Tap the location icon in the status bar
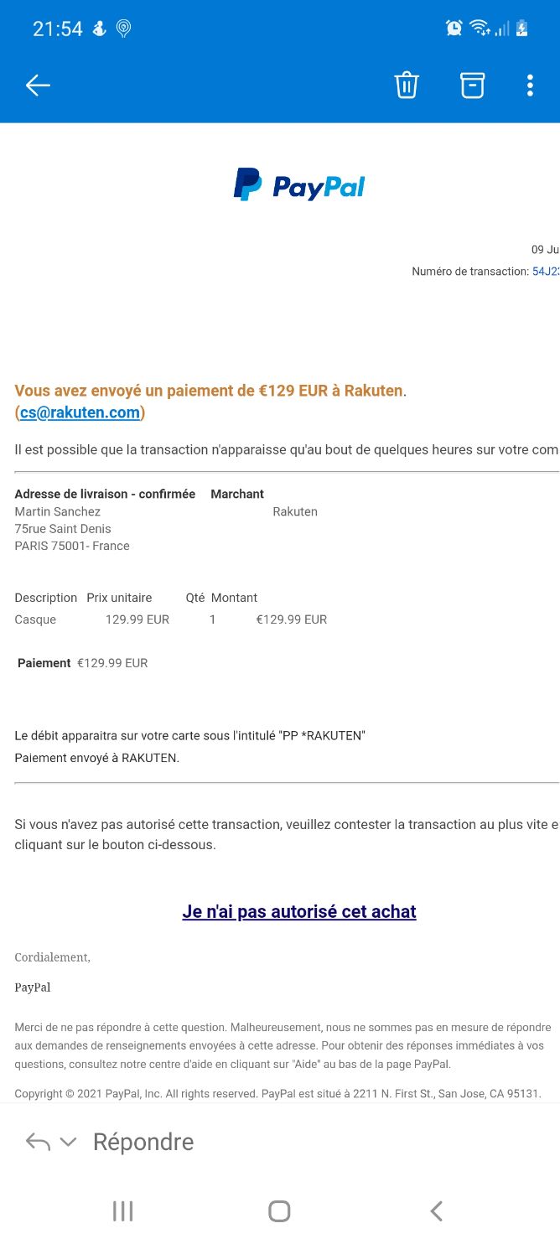The image size is (560, 1244). (123, 29)
